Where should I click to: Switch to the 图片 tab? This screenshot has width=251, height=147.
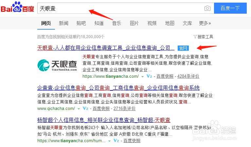click(134, 23)
